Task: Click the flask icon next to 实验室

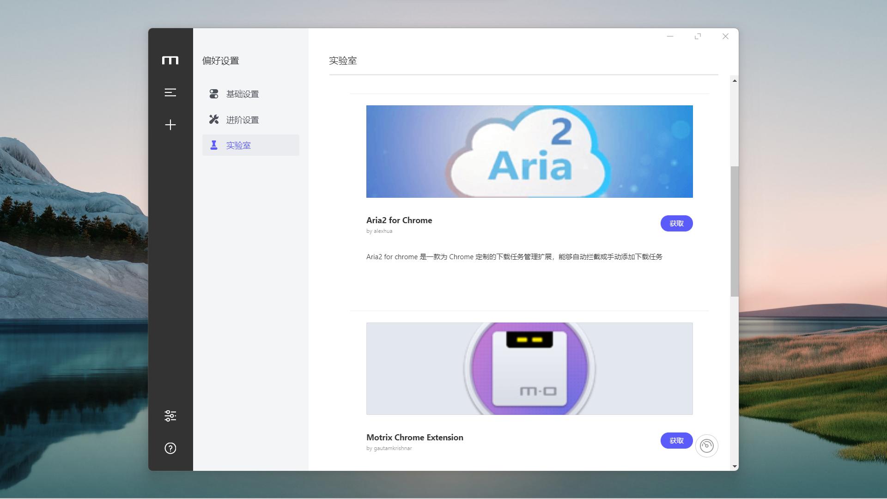Action: tap(213, 145)
